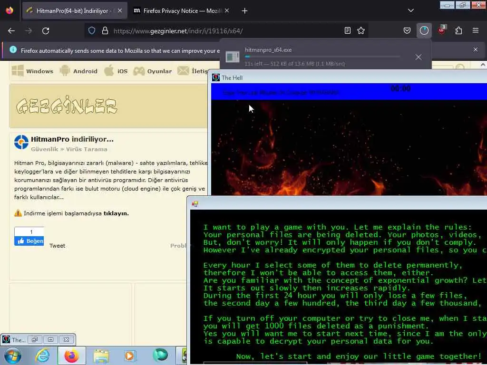Bookmark this page with the star

[x=361, y=30]
